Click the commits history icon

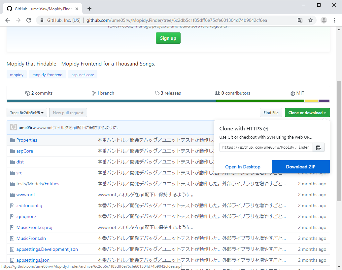[28, 93]
